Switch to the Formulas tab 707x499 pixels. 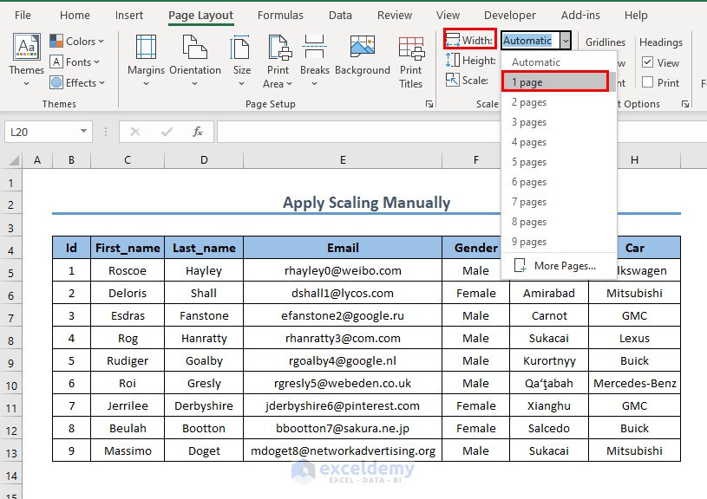click(280, 15)
